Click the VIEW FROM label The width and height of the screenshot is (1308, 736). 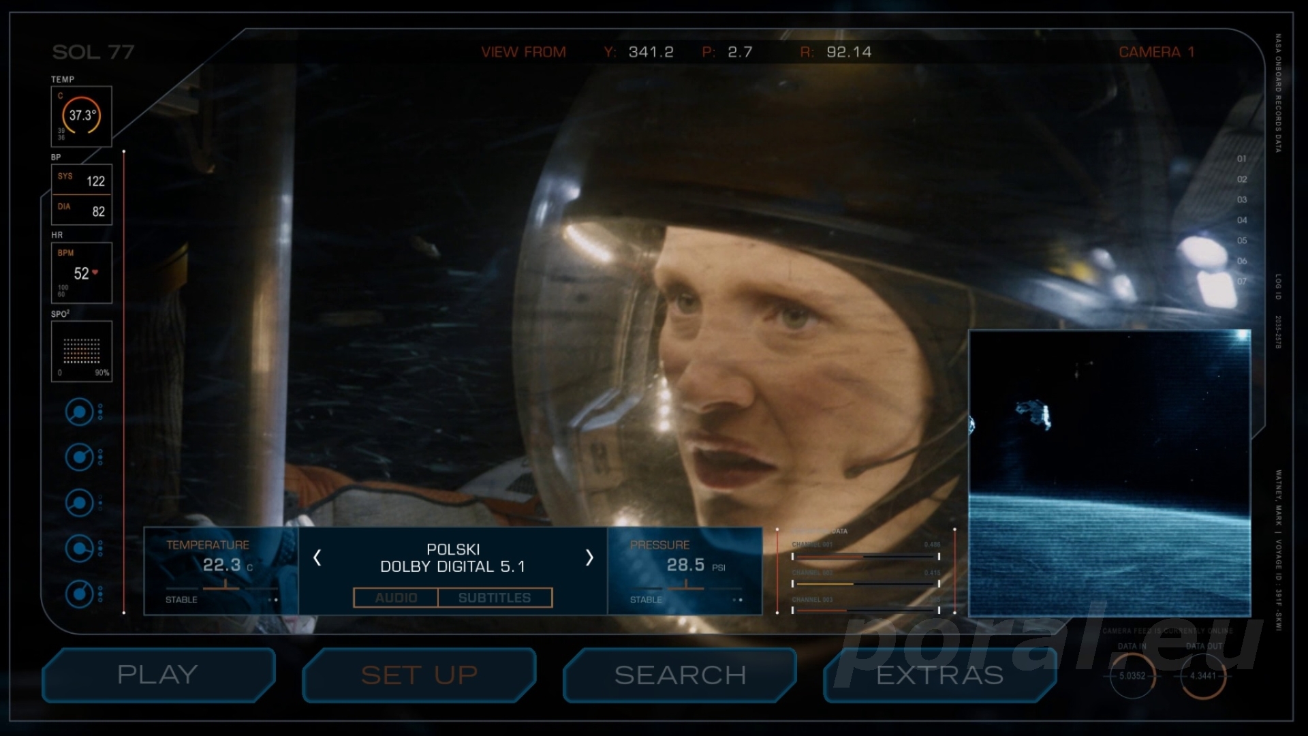(x=523, y=52)
